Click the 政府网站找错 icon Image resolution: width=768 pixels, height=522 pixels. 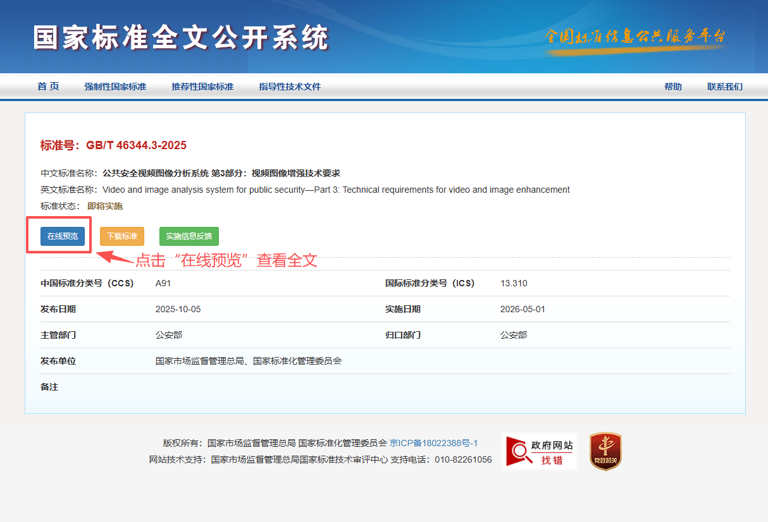click(539, 451)
